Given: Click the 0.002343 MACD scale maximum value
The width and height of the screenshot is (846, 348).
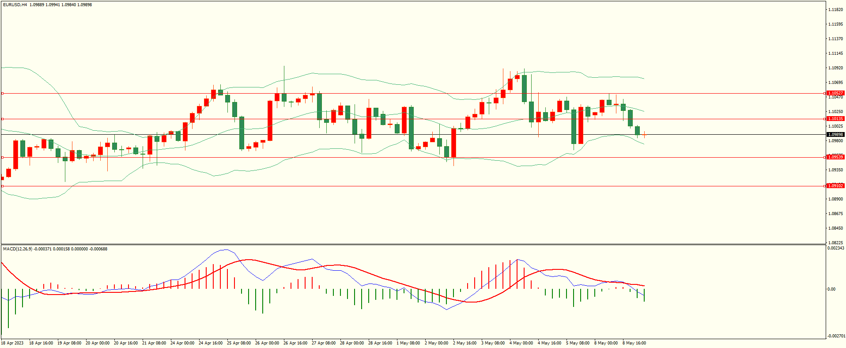Looking at the screenshot, I should tap(836, 248).
